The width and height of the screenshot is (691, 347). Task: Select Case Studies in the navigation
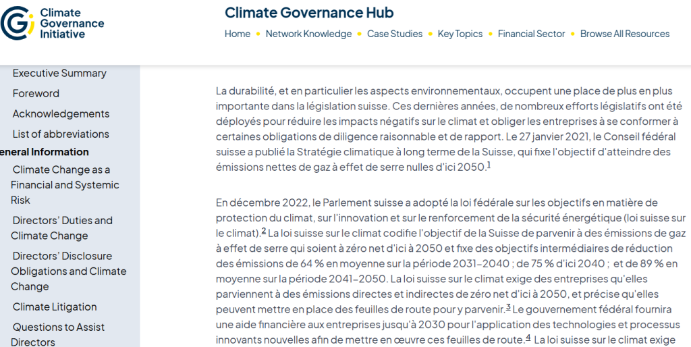pyautogui.click(x=395, y=34)
